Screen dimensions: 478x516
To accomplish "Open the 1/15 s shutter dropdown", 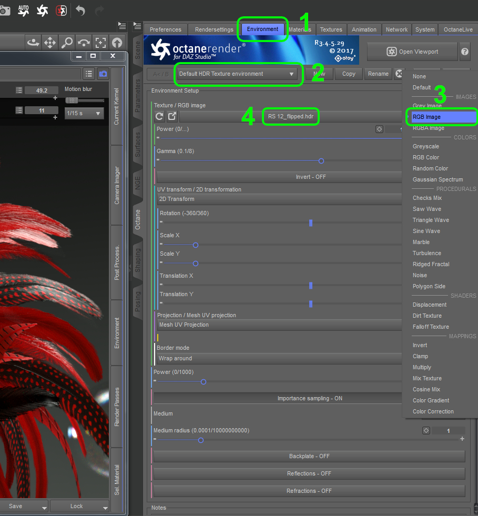I will (84, 113).
